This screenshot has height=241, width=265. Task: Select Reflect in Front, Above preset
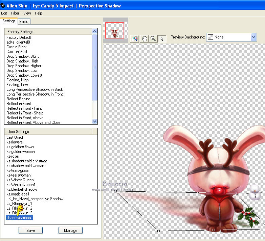pos(25,118)
